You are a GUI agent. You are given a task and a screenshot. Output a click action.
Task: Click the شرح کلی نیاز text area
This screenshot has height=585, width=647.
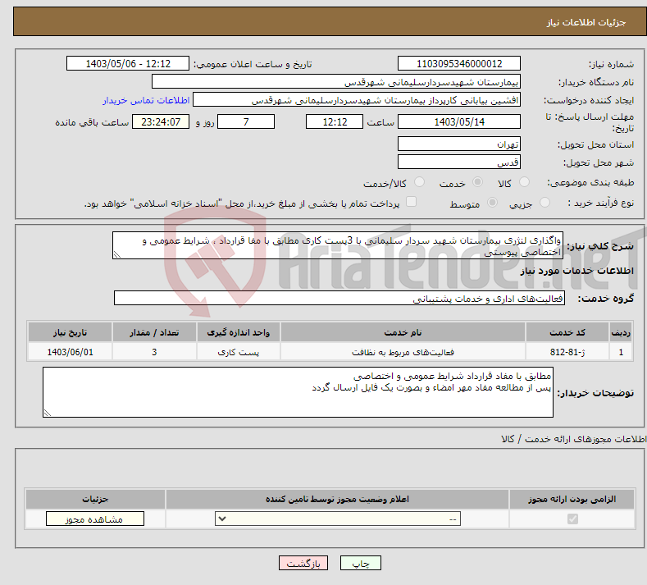(x=338, y=245)
